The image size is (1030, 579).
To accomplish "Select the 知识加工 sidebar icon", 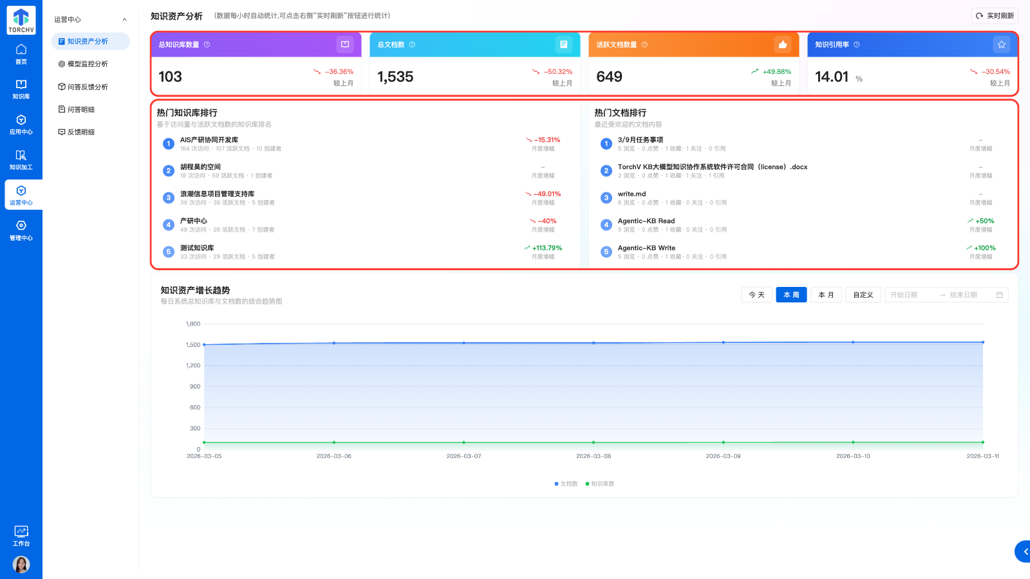I will [21, 160].
